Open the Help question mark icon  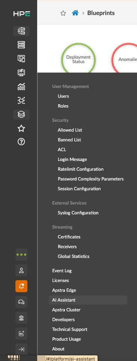pyautogui.click(x=21, y=142)
